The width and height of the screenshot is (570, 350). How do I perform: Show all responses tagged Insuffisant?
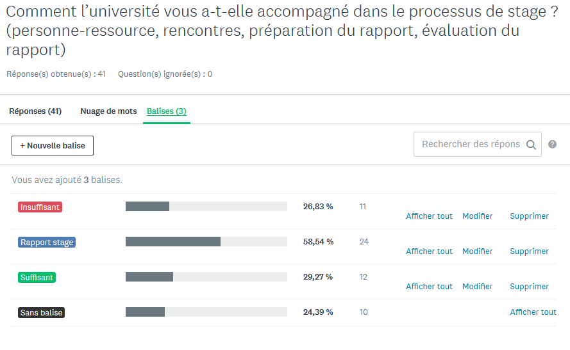[x=429, y=216]
